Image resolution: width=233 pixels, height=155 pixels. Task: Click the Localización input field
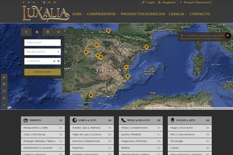coord(42,61)
